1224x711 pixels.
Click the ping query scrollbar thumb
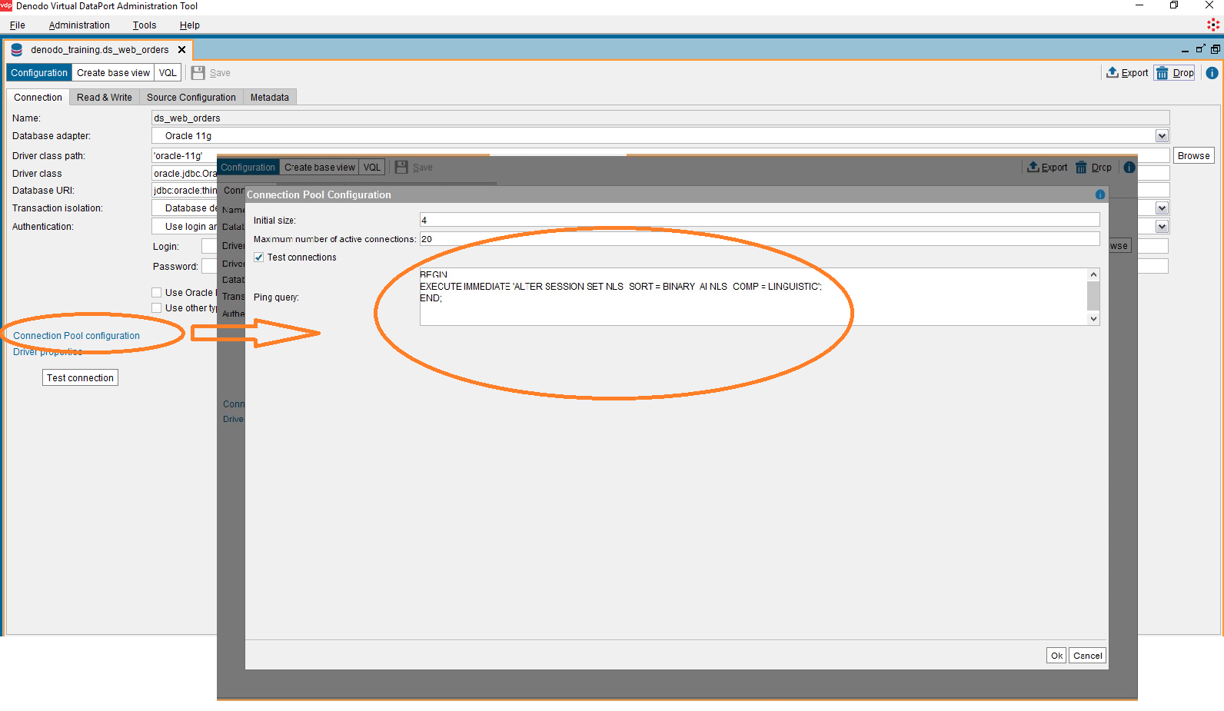coord(1093,296)
